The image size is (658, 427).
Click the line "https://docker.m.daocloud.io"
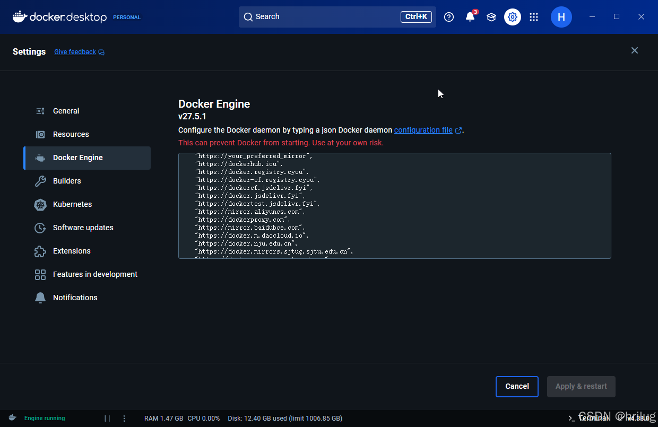point(252,236)
